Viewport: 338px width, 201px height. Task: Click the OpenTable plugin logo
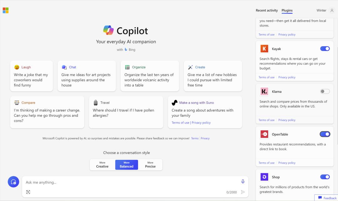264,134
